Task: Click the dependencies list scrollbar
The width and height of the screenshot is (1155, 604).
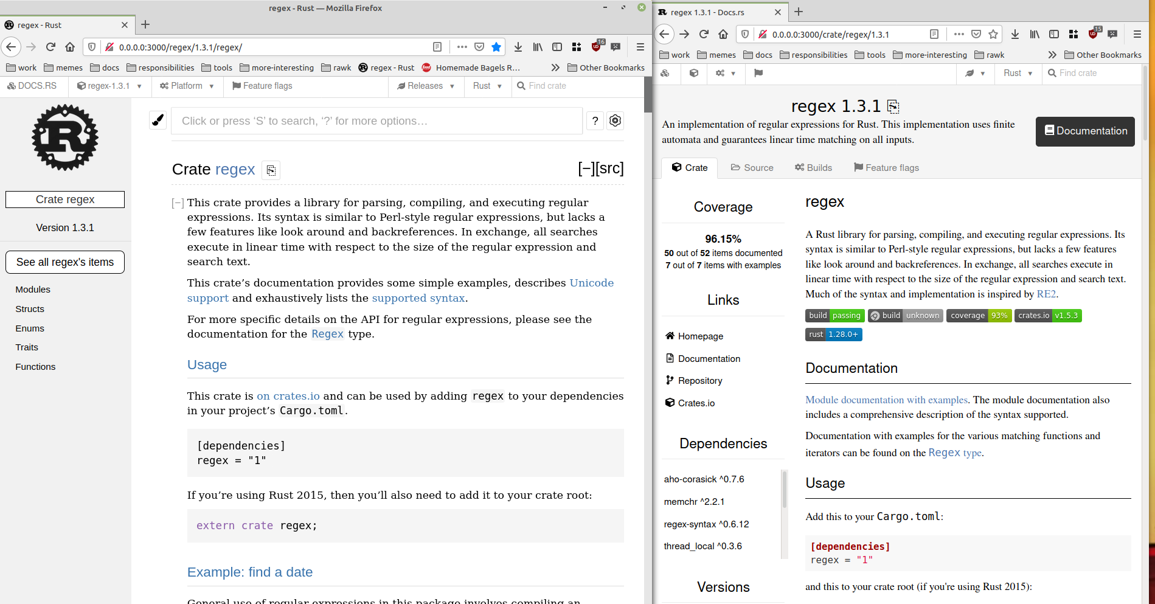Action: click(784, 490)
